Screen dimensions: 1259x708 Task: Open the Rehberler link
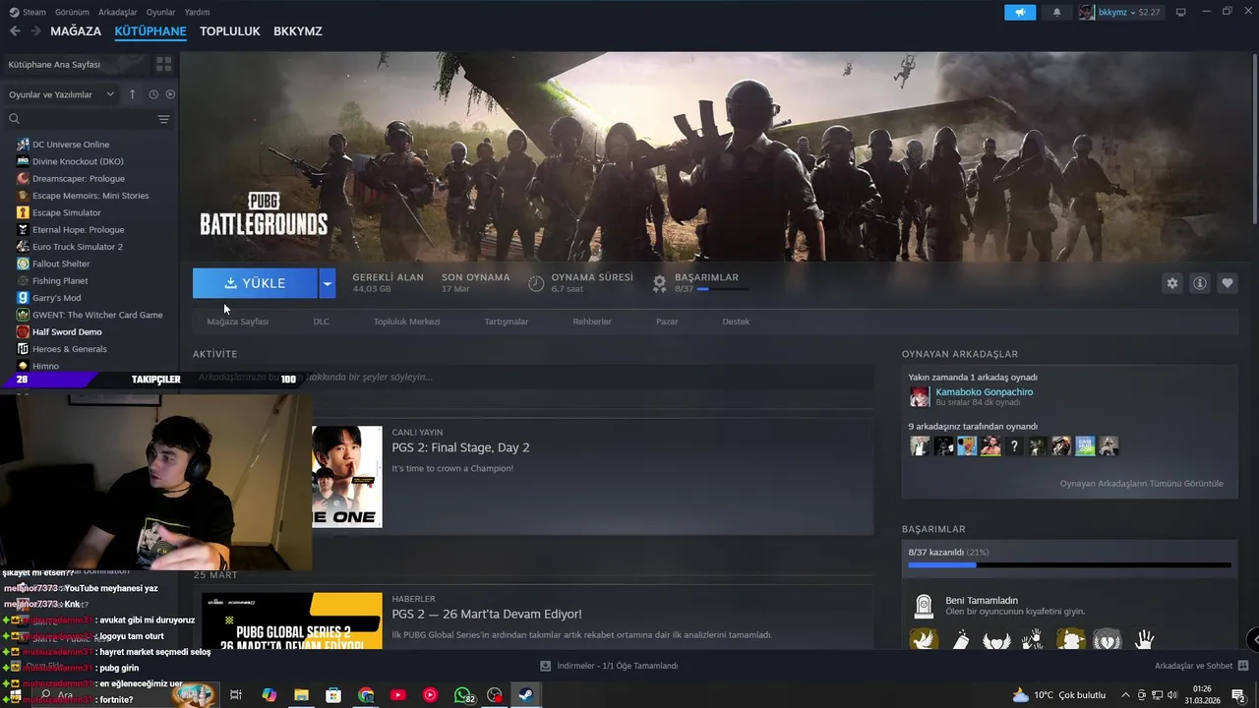[592, 322]
